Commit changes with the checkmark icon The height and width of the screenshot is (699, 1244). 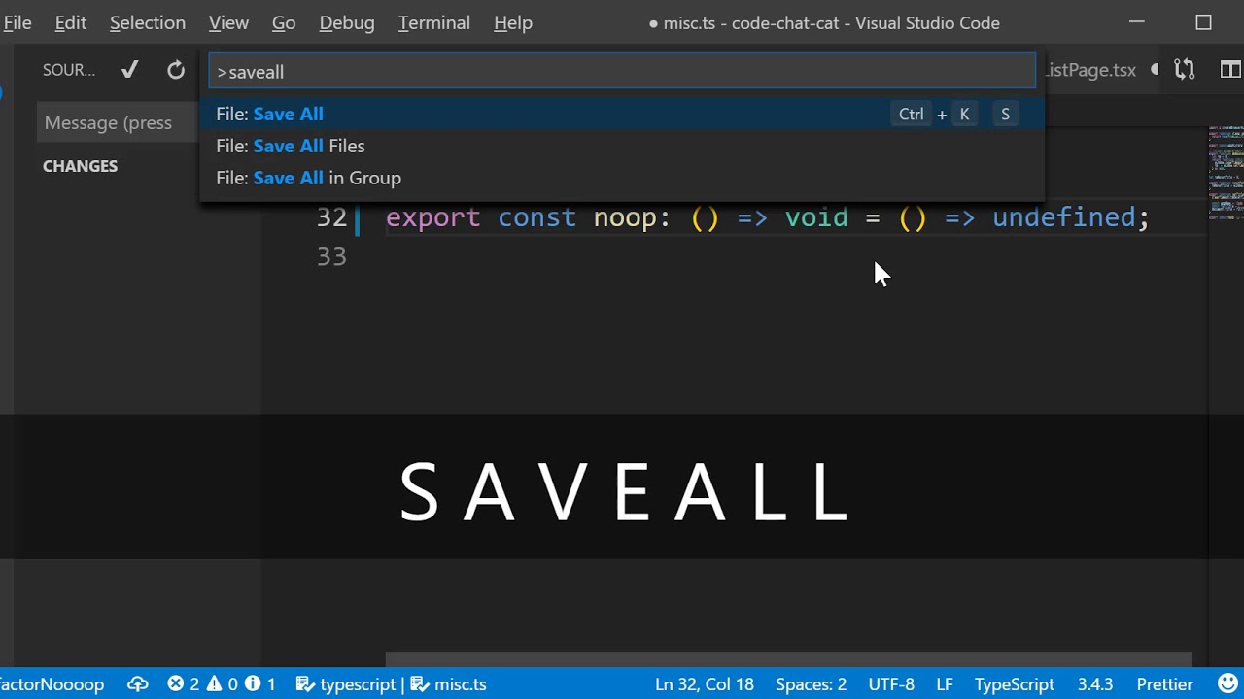(x=129, y=70)
